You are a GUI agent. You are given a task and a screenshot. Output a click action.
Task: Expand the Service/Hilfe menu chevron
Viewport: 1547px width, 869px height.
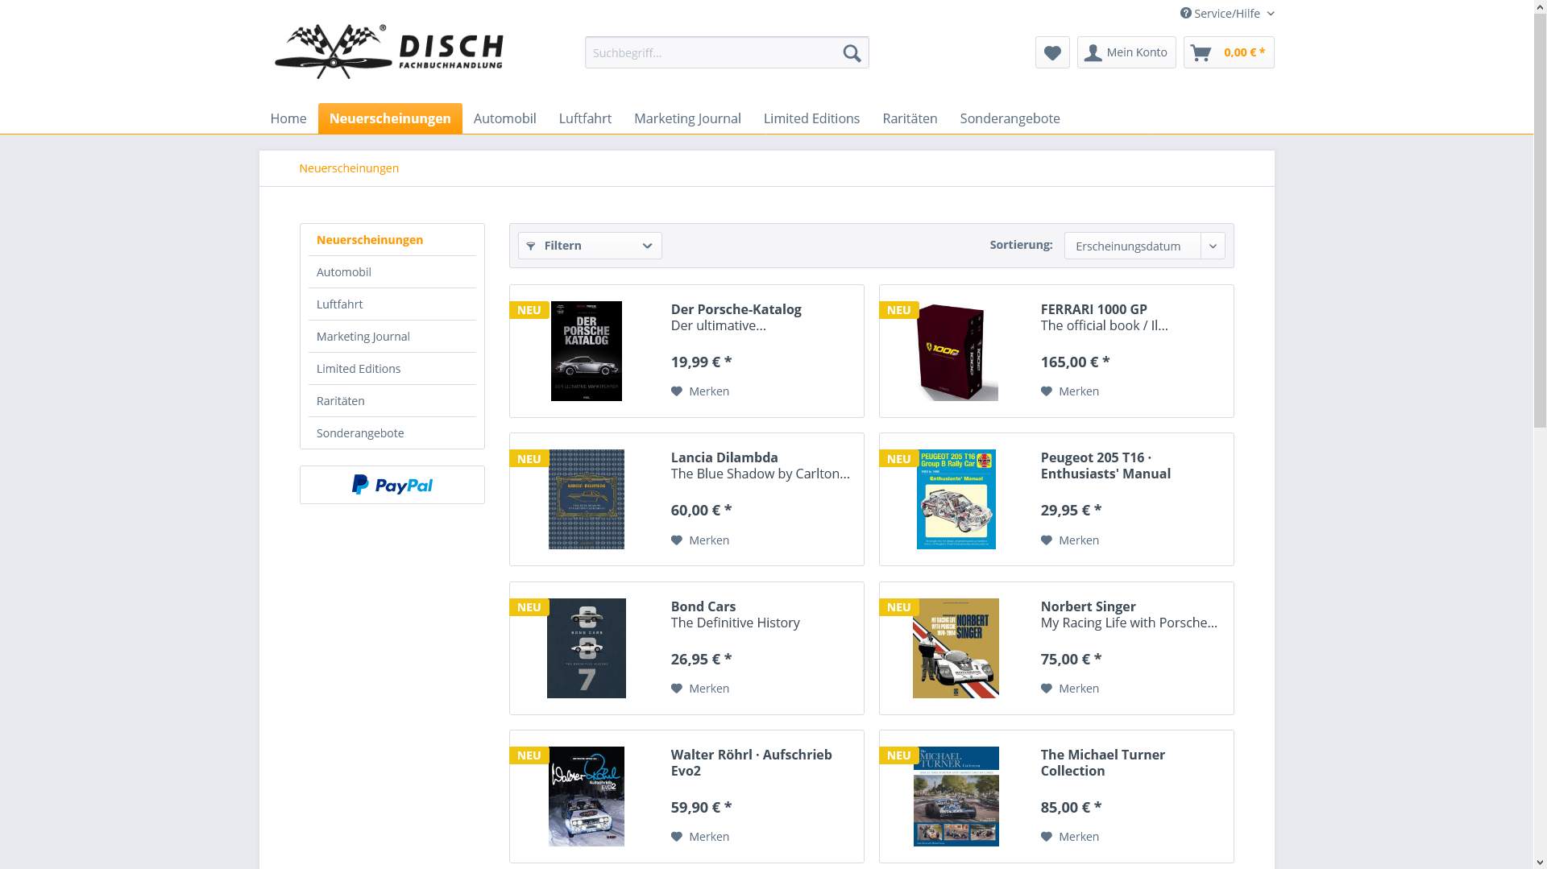point(1271,14)
